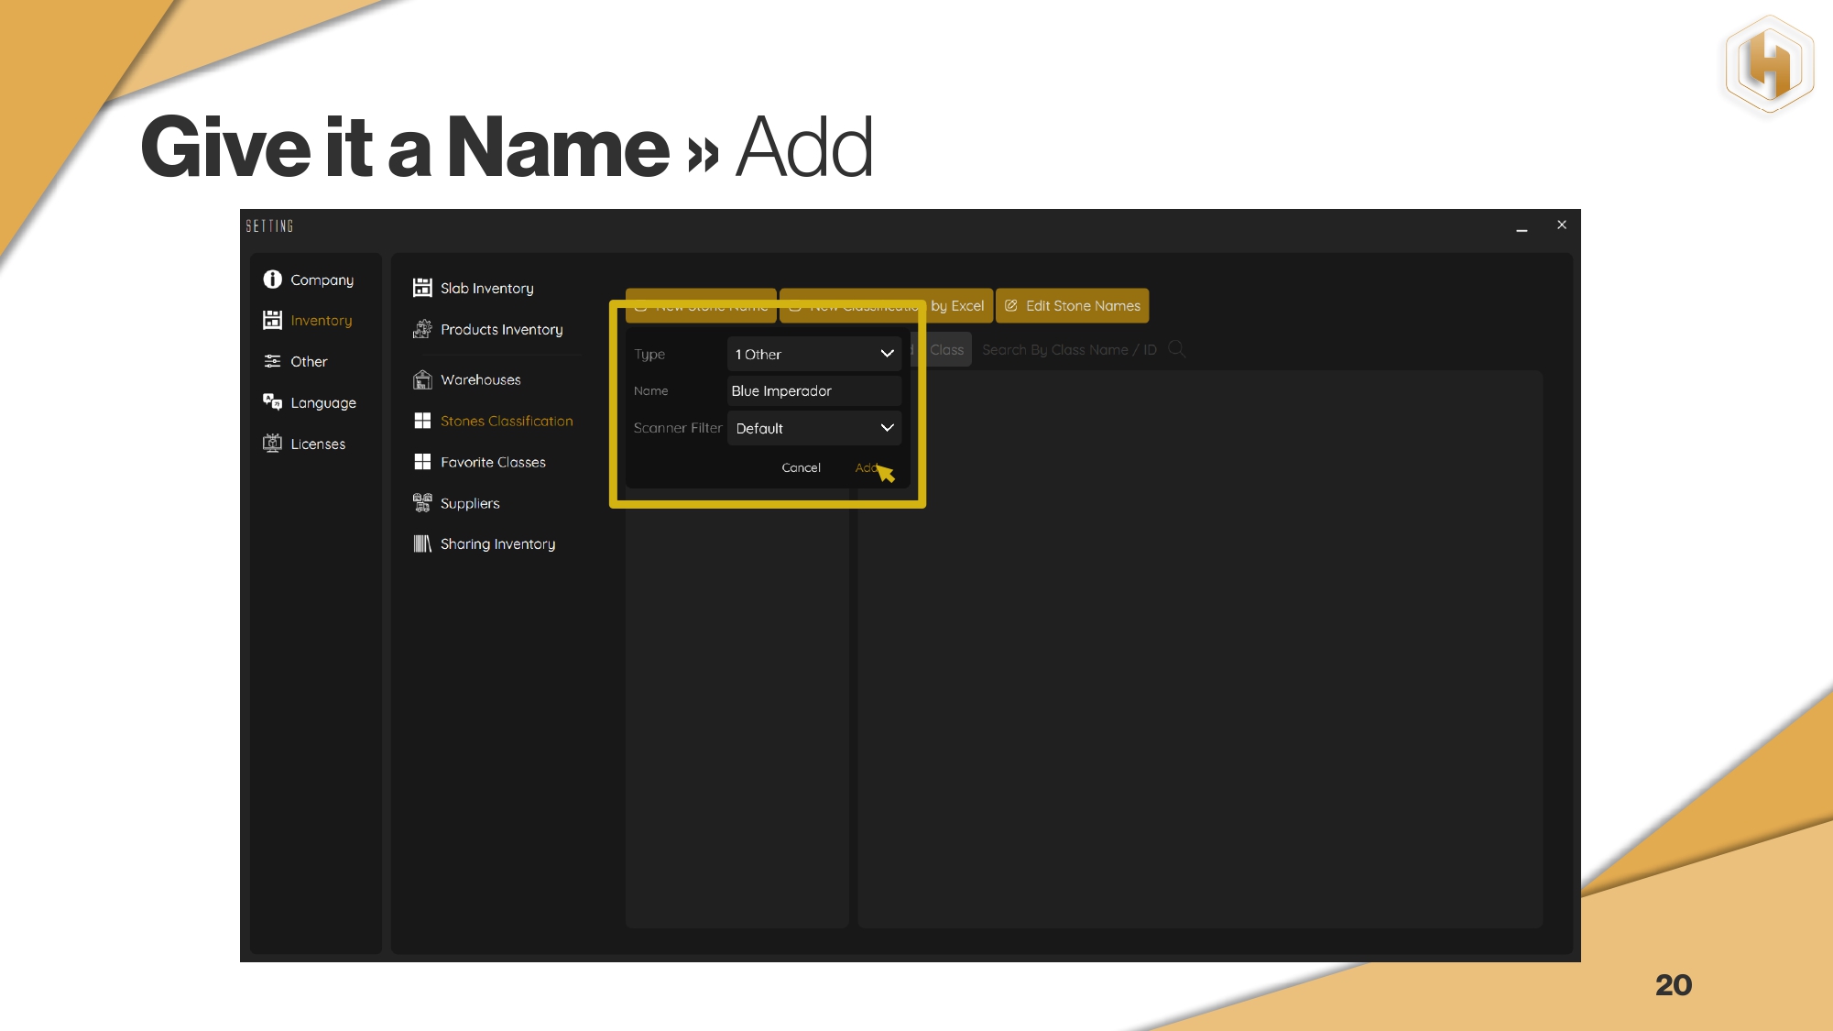
Task: Click the Search By Class Name field
Action: click(x=1068, y=350)
